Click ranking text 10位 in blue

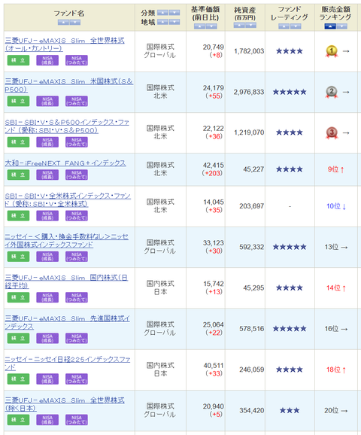[x=333, y=206]
